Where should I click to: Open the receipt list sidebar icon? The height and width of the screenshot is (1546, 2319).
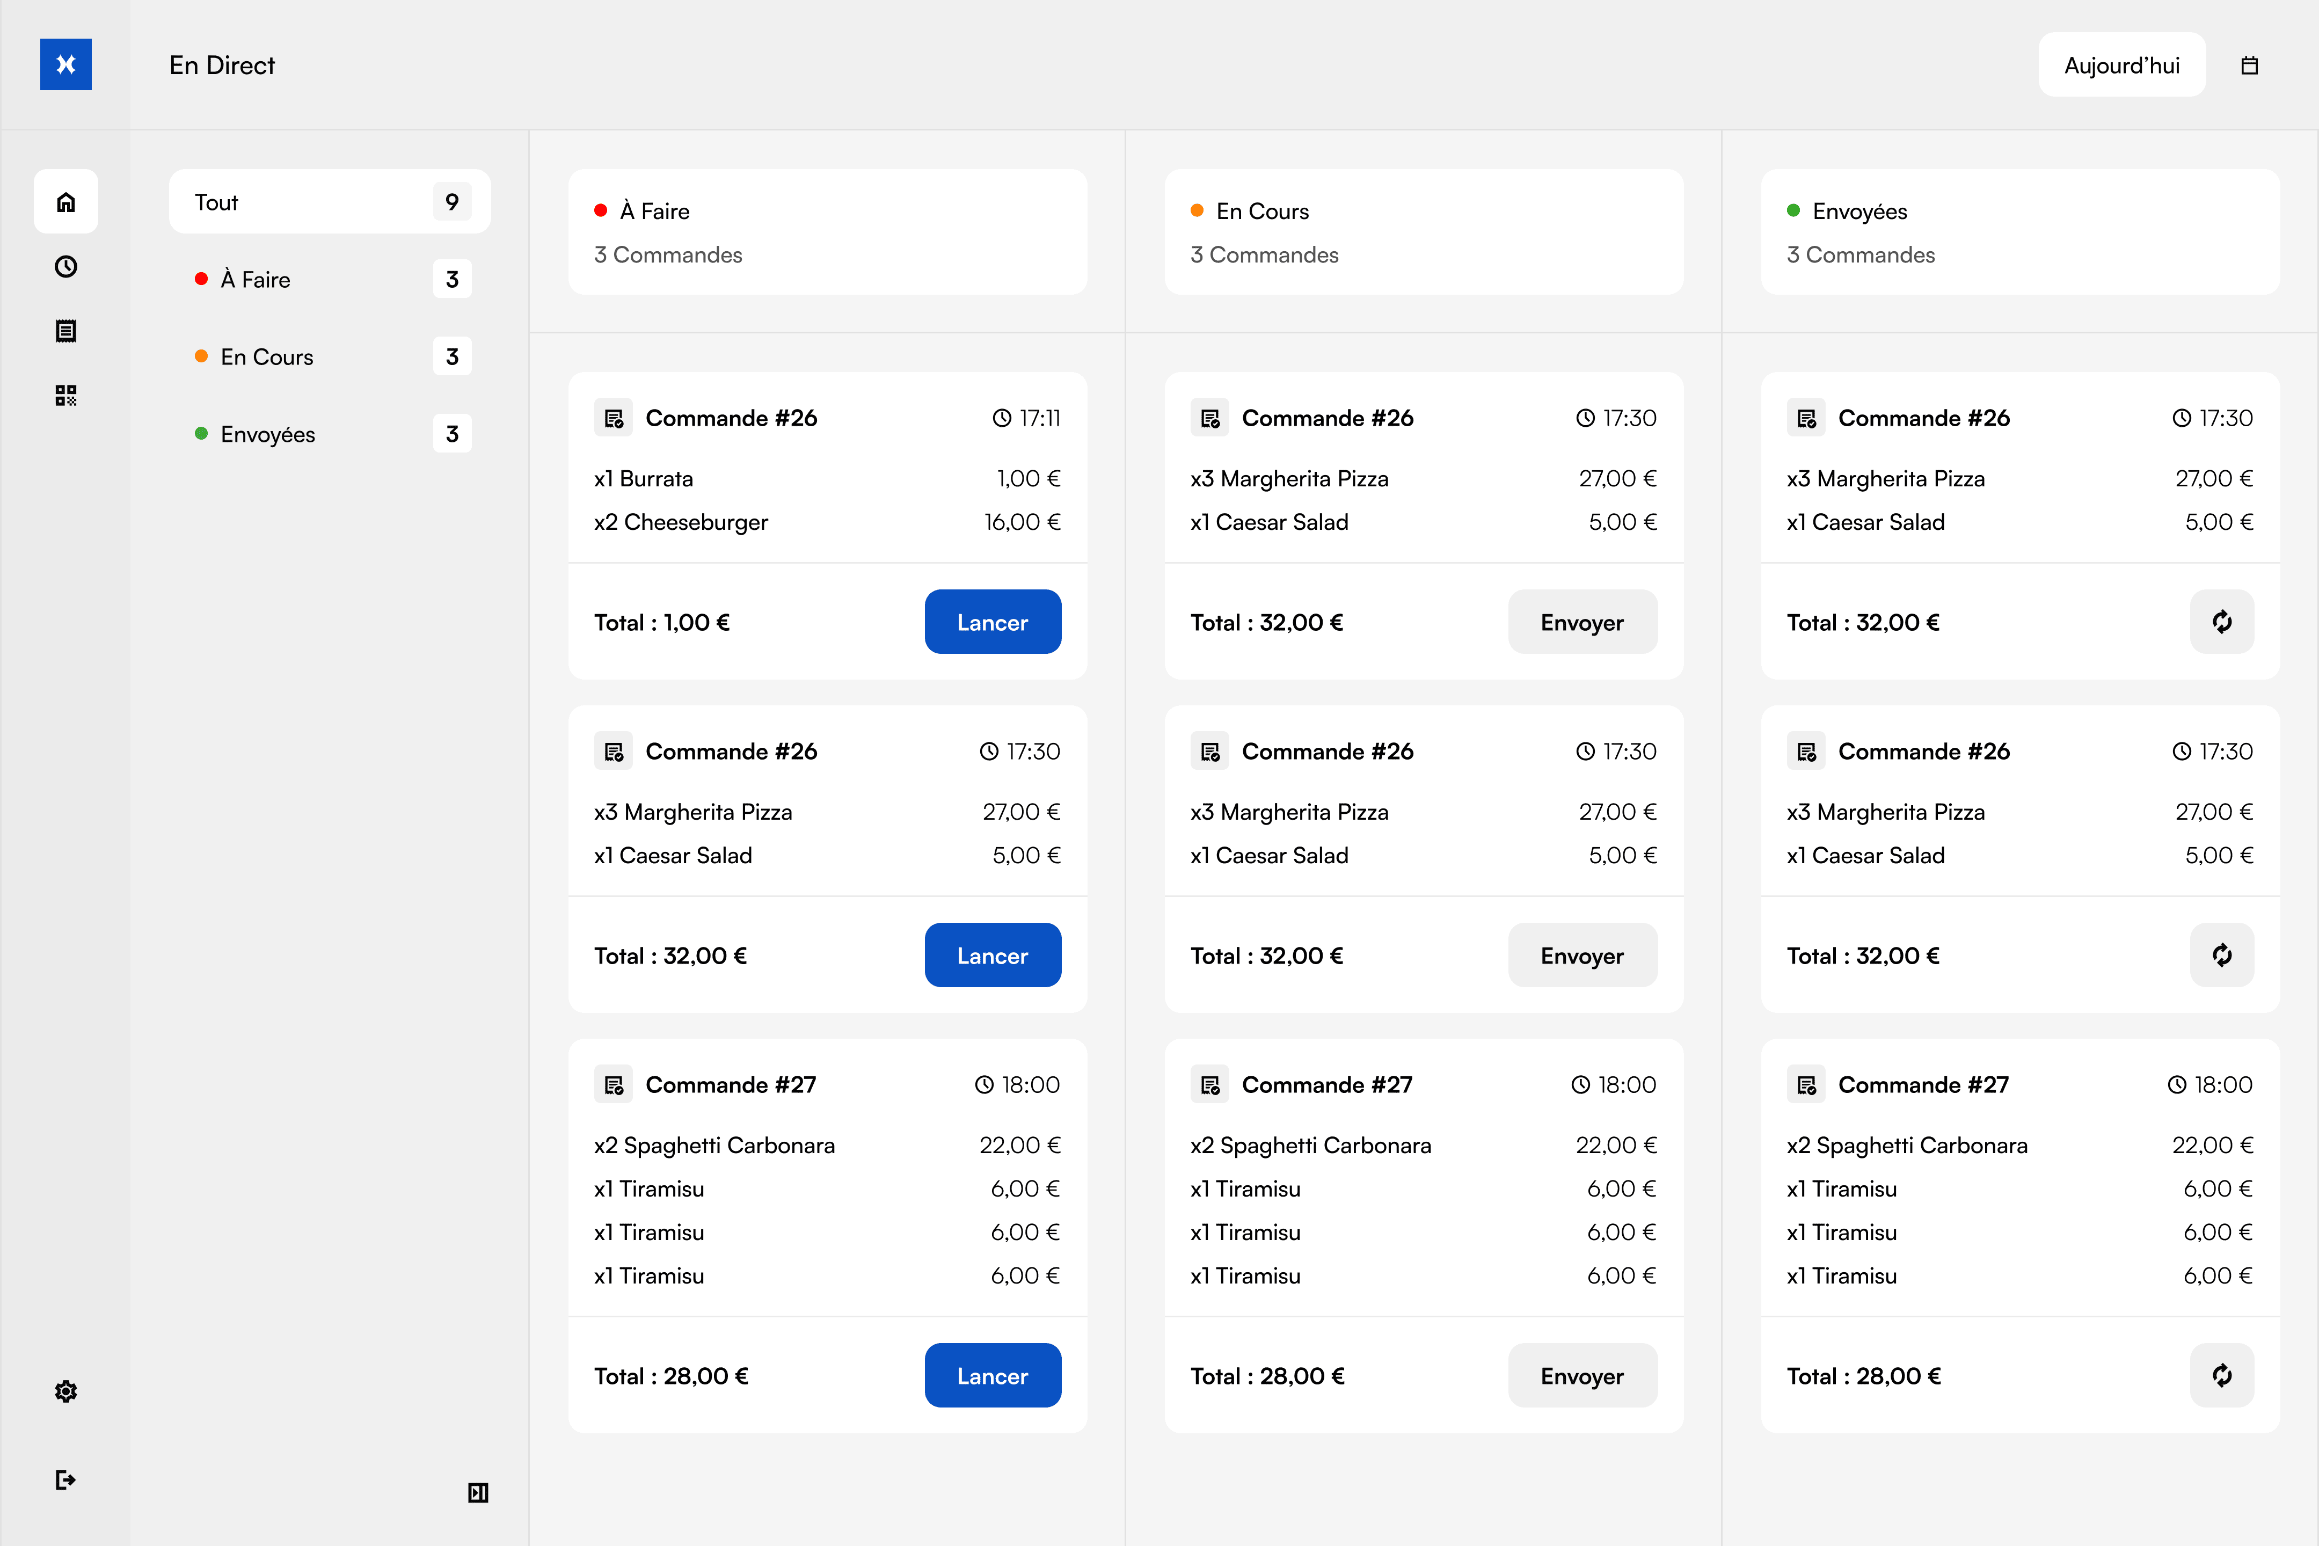coord(66,331)
